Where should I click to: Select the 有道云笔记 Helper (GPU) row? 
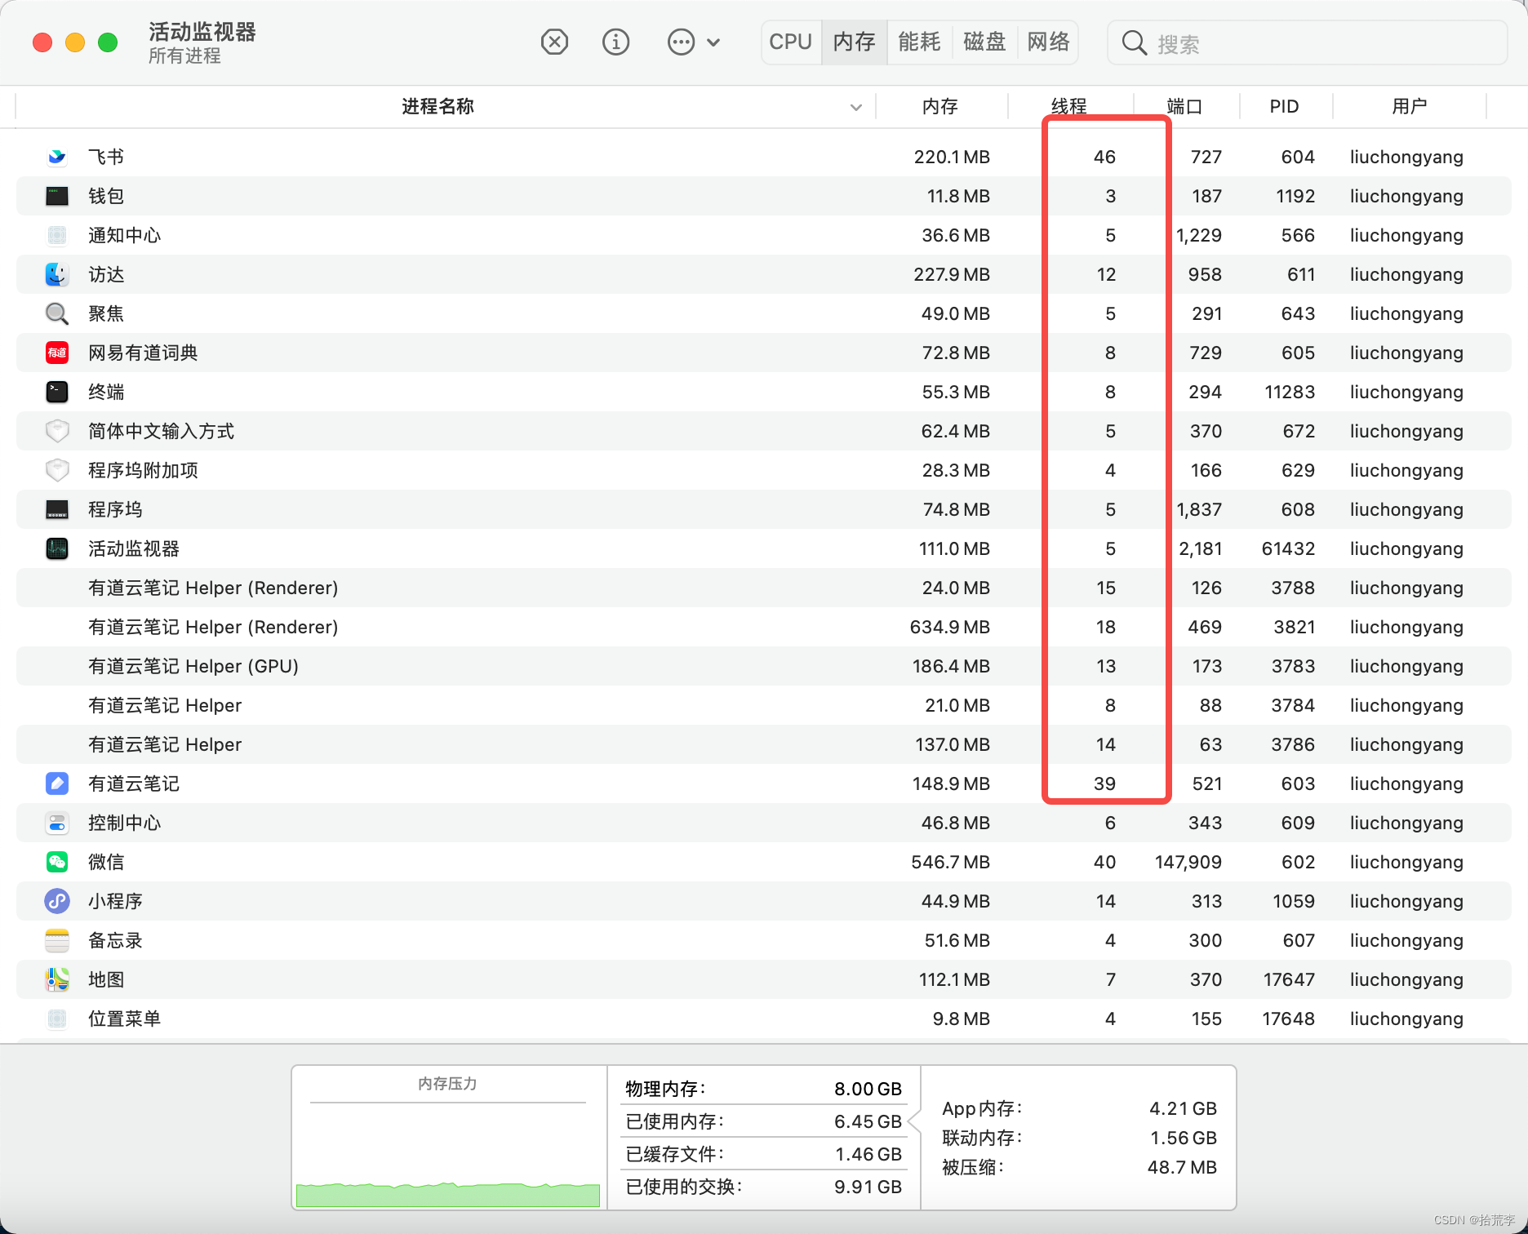pyautogui.click(x=764, y=666)
